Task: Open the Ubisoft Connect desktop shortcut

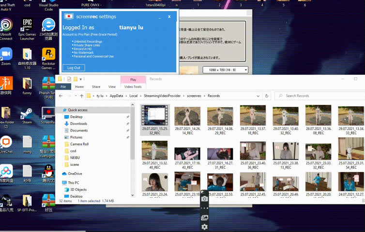Action: (6, 29)
